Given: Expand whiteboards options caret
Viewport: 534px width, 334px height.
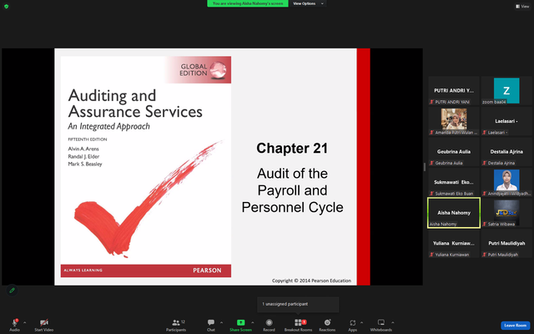Looking at the screenshot, I should 393,322.
